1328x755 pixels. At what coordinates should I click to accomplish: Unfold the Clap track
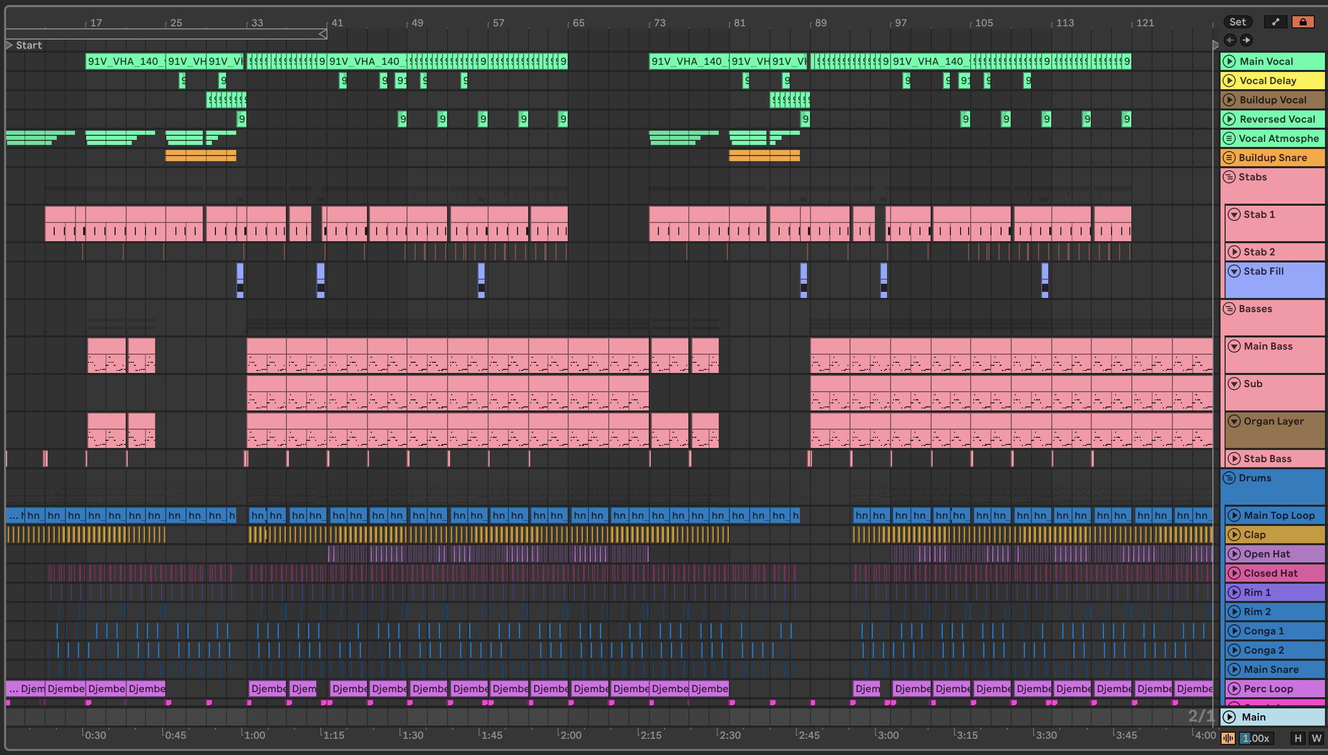click(x=1234, y=535)
